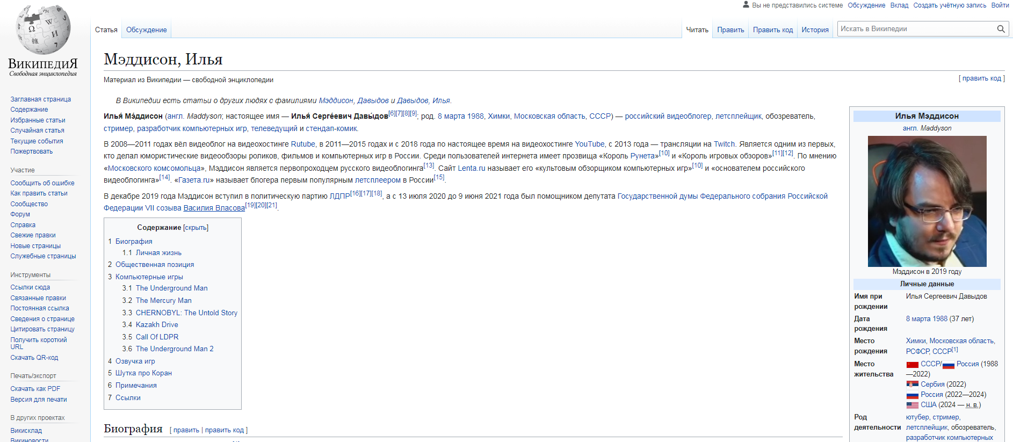Open the photo of Илья Мэддисон
This screenshot has width=1013, height=442.
click(927, 201)
